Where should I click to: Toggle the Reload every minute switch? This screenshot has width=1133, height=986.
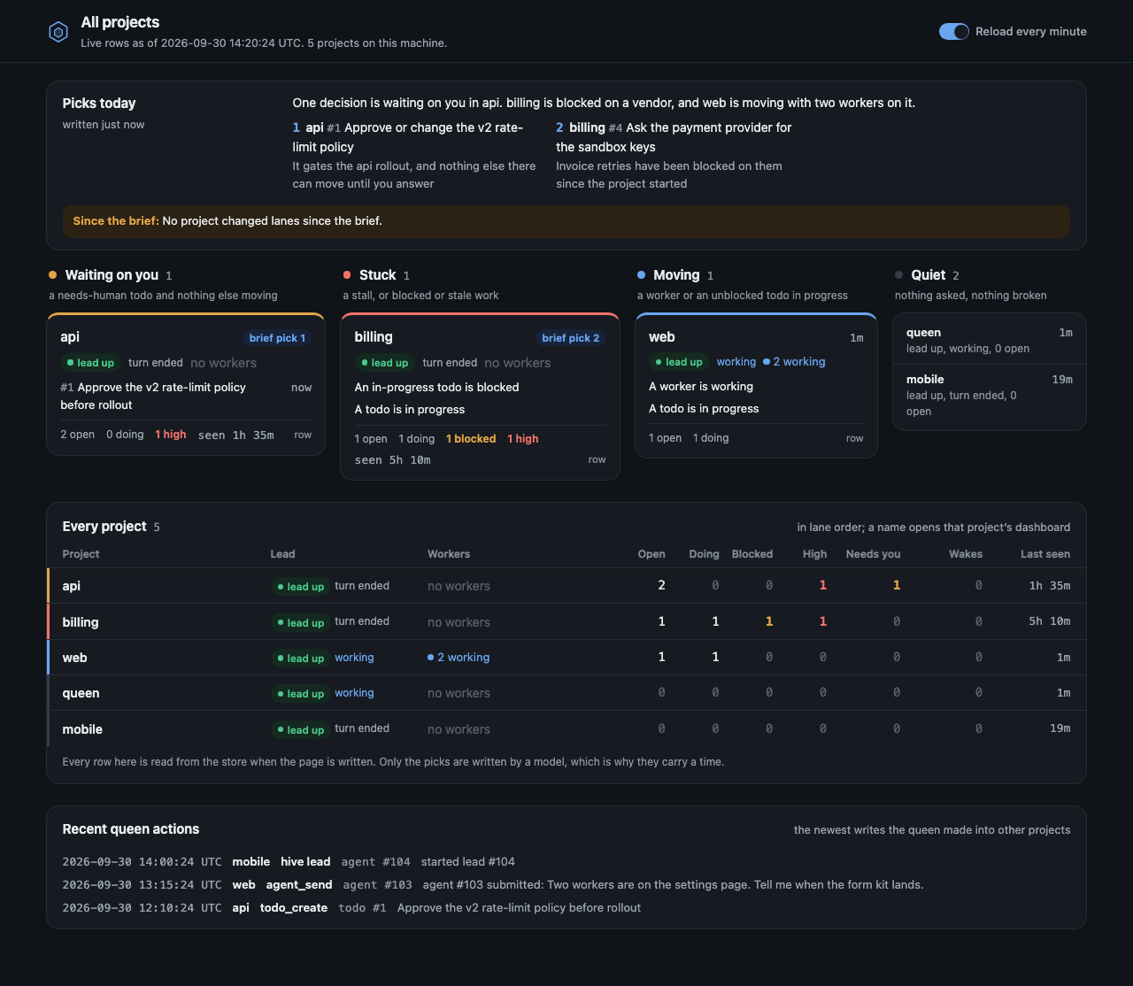pyautogui.click(x=954, y=32)
